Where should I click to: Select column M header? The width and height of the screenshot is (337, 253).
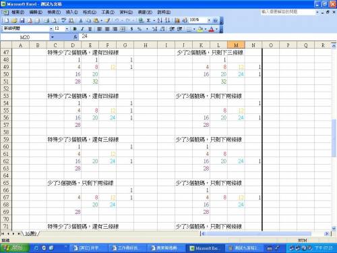click(x=236, y=45)
